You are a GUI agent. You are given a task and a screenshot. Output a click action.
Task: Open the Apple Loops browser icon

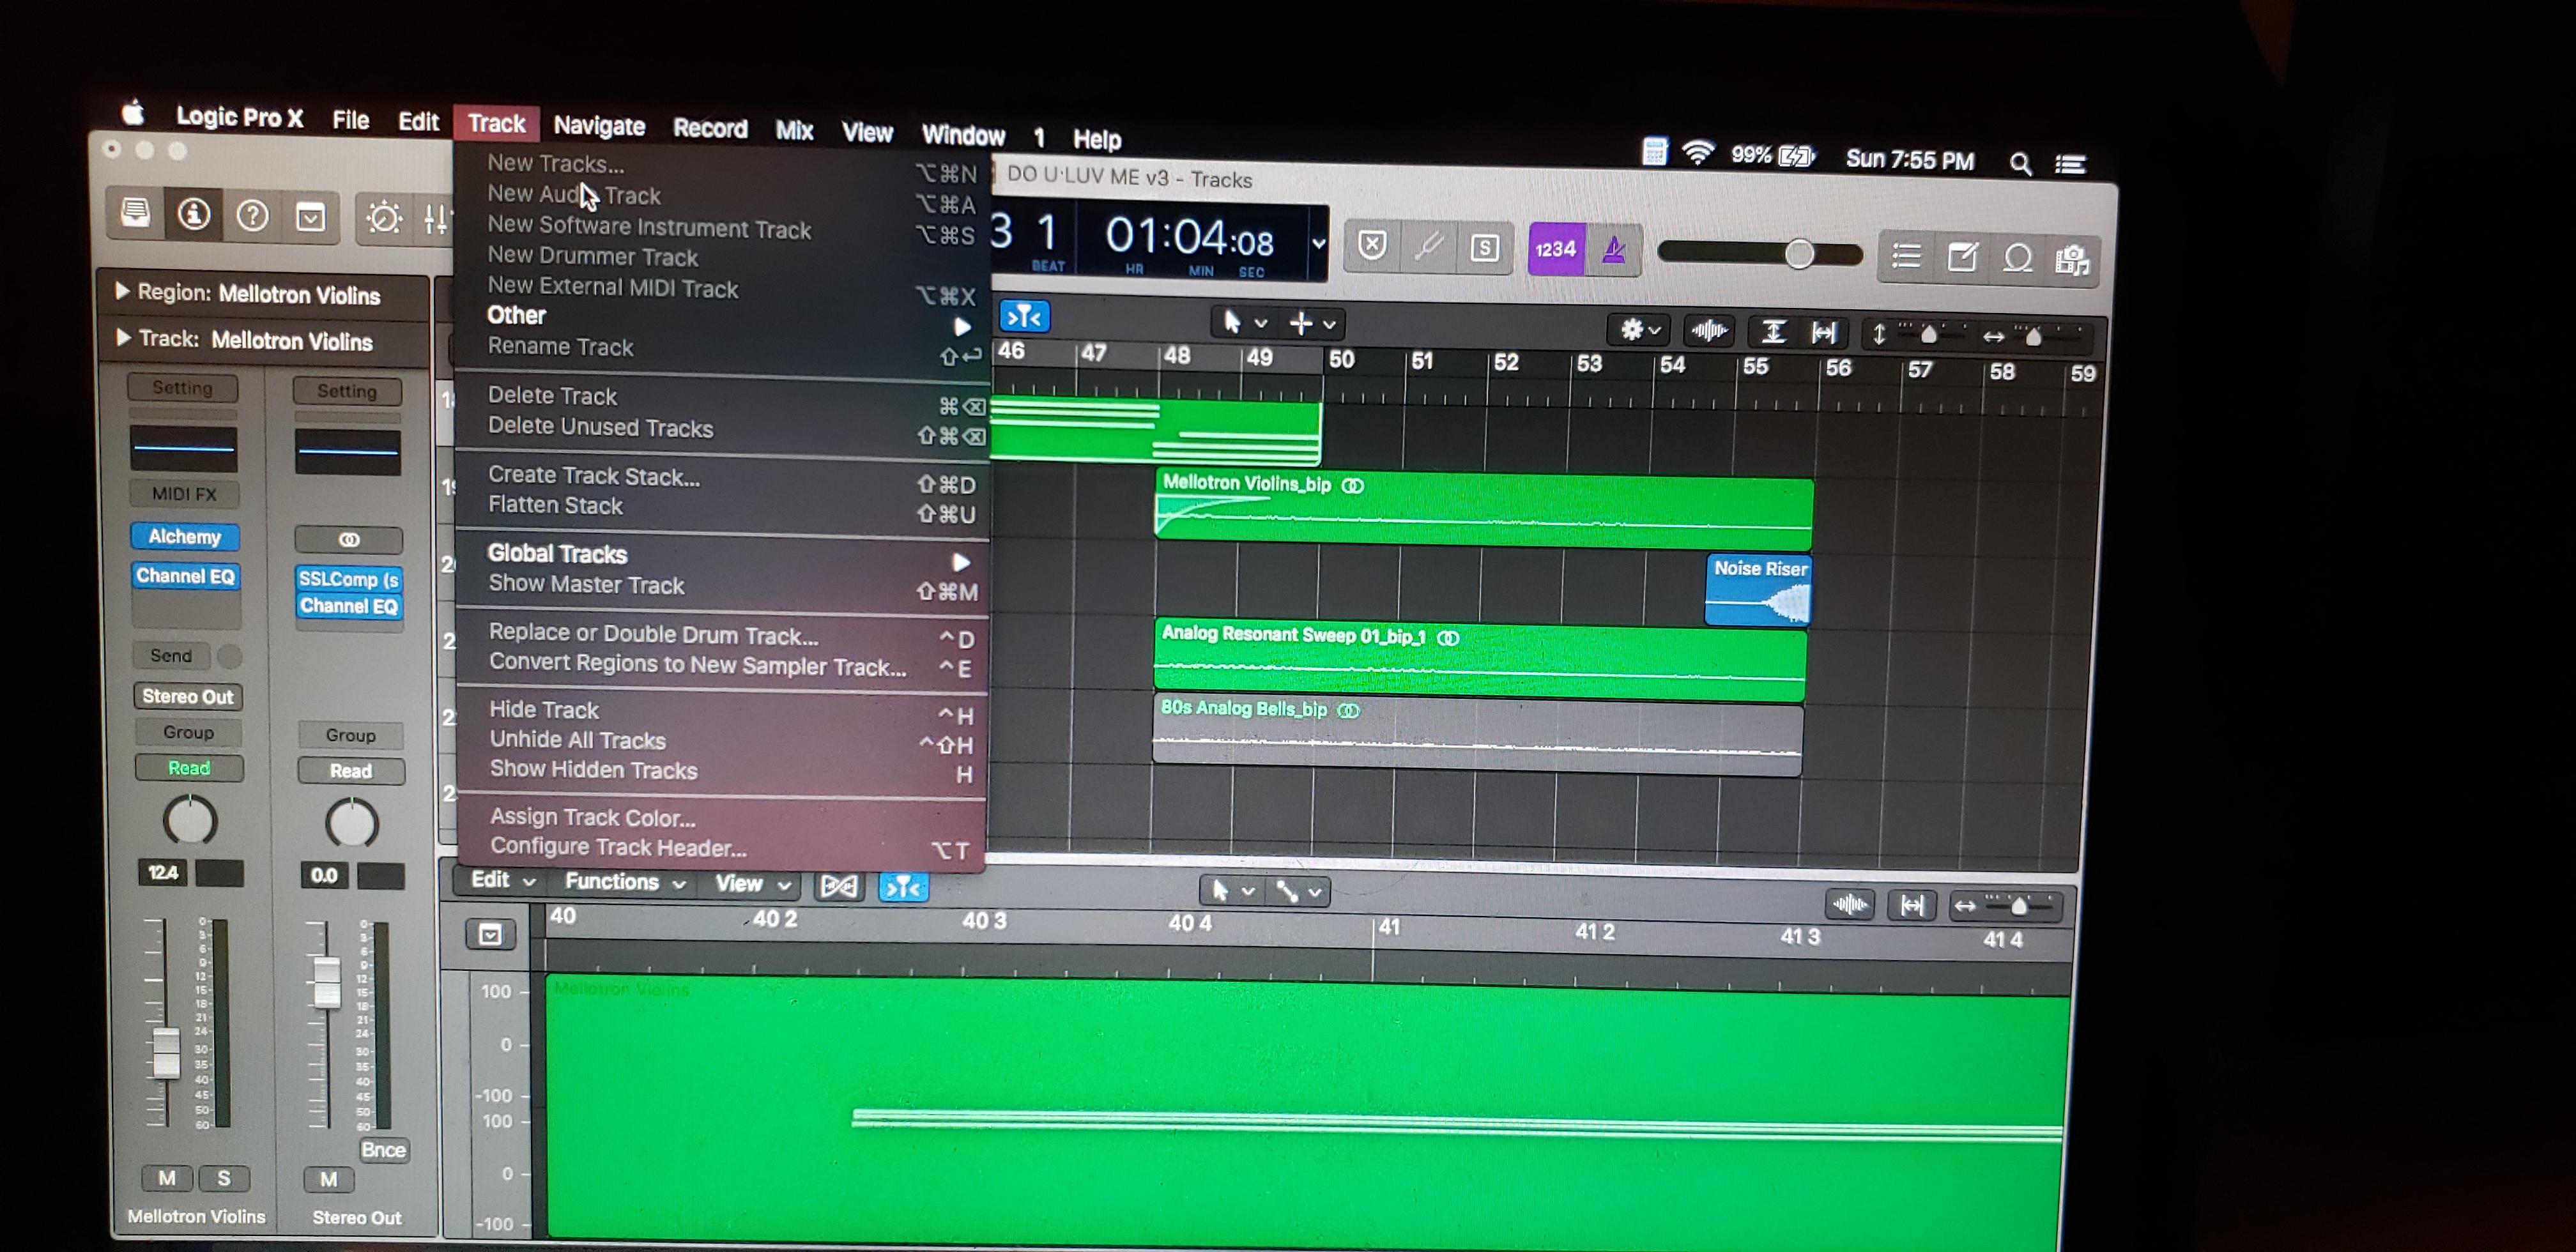click(x=2019, y=257)
